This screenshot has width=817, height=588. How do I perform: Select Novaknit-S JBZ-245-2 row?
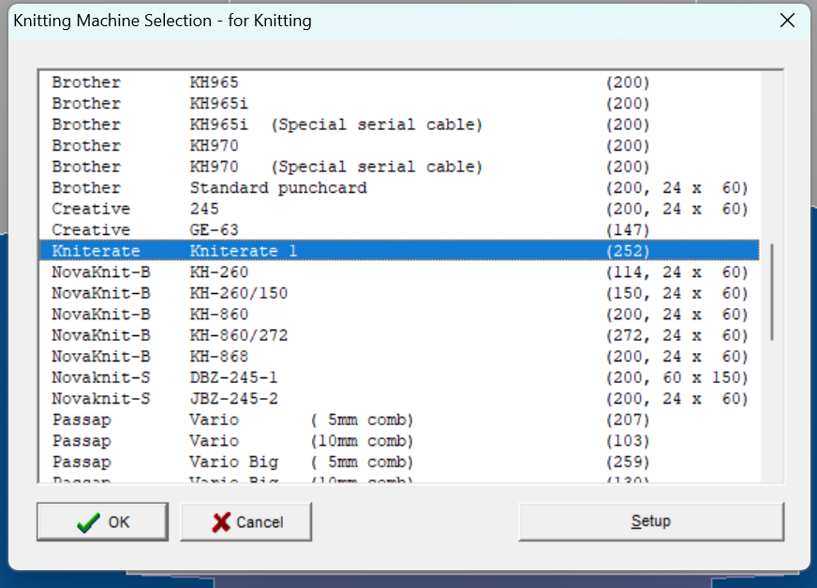[400, 399]
